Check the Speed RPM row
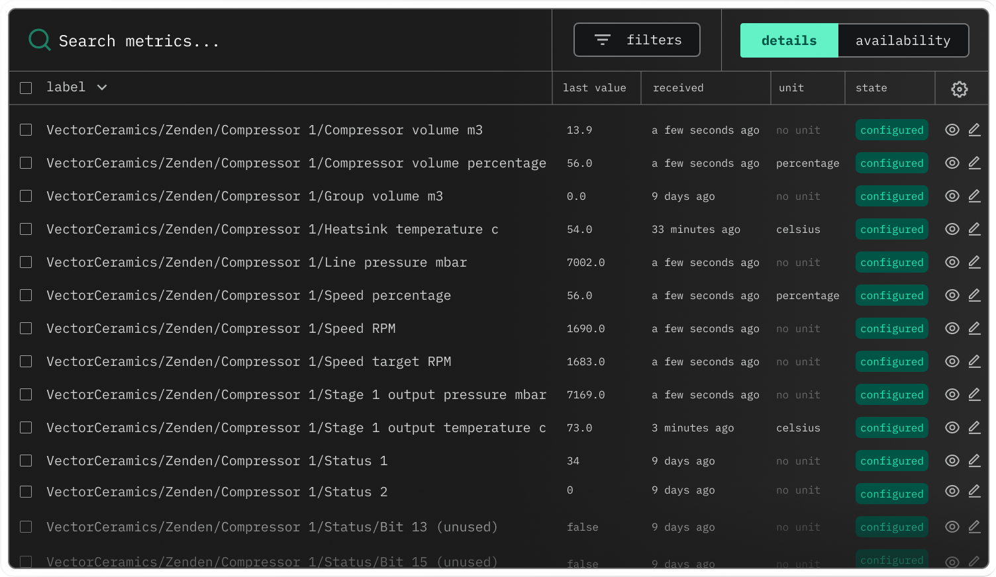The image size is (996, 577). pos(26,328)
